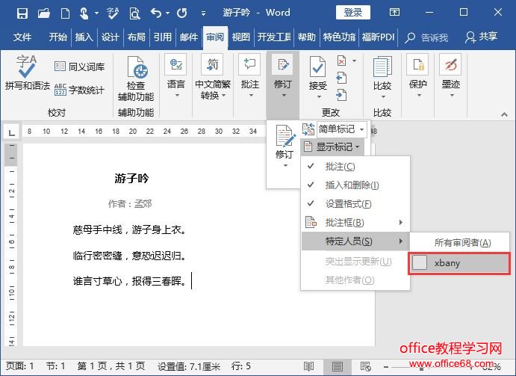The image size is (516, 376).
Task: Switch to the 设计 tab
Action: pos(111,37)
